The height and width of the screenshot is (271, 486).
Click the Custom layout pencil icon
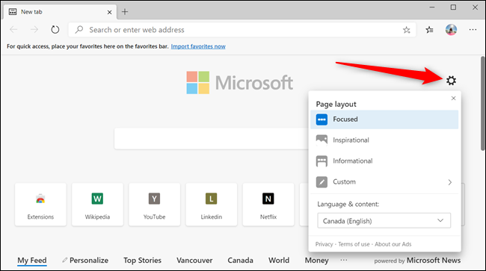322,182
